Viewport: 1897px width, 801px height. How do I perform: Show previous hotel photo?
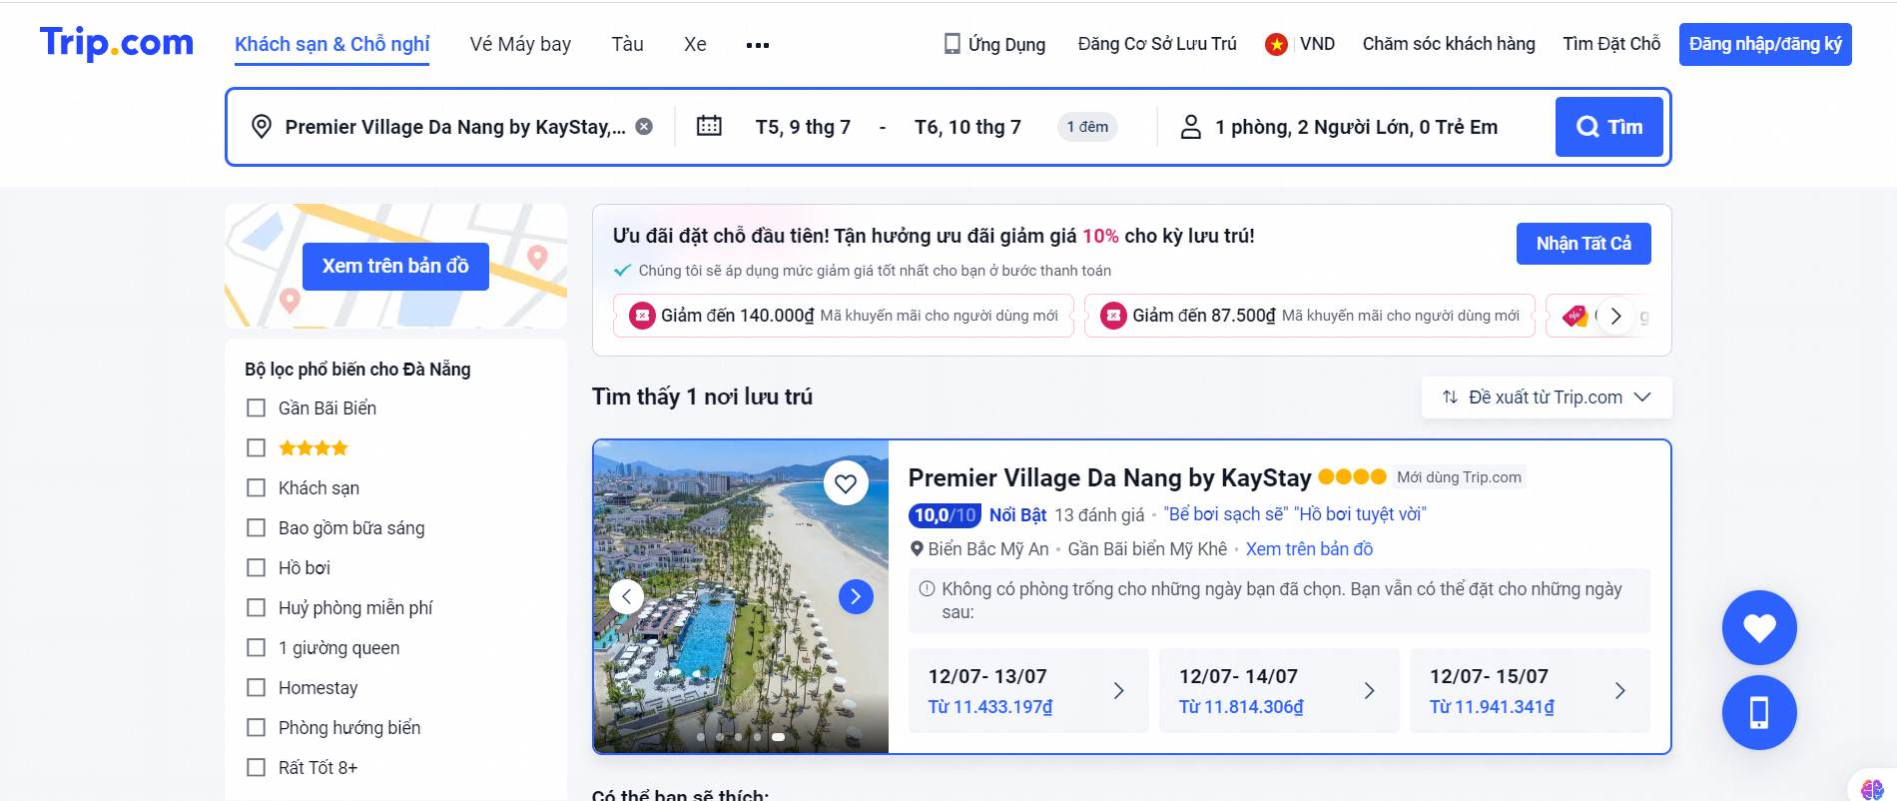click(x=626, y=597)
